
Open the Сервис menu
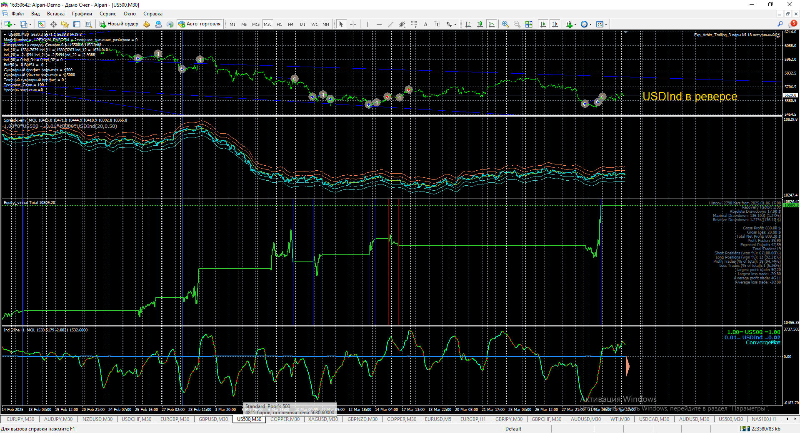(108, 14)
